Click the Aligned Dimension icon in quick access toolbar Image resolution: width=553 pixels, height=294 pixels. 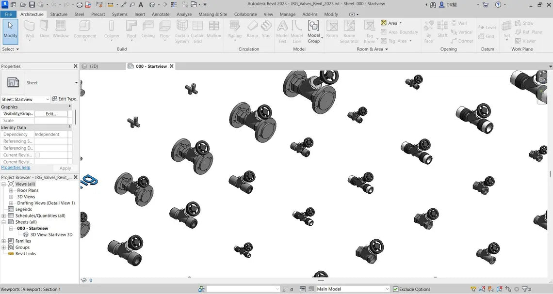click(123, 4)
